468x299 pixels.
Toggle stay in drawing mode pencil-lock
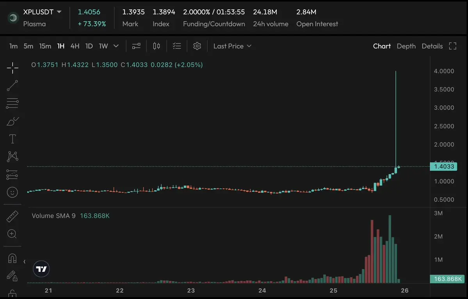click(12, 276)
